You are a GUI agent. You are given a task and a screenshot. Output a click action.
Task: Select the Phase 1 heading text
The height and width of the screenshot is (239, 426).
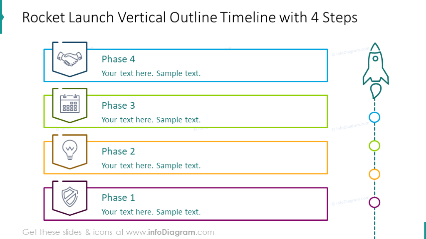coord(118,198)
